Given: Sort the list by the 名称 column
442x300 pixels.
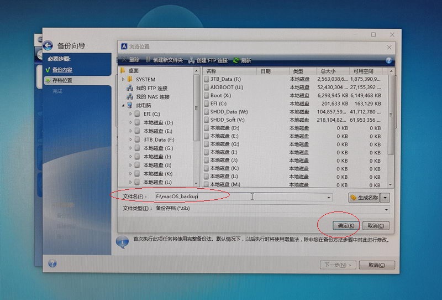Looking at the screenshot, I should (x=229, y=71).
